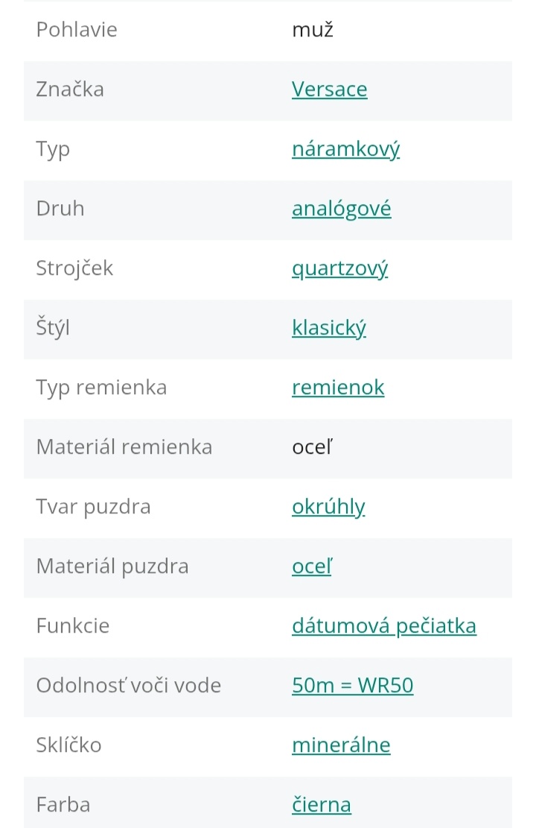Screen dimensions: 536x828
Task: Click the Sklíčko row label
Action: (x=68, y=745)
